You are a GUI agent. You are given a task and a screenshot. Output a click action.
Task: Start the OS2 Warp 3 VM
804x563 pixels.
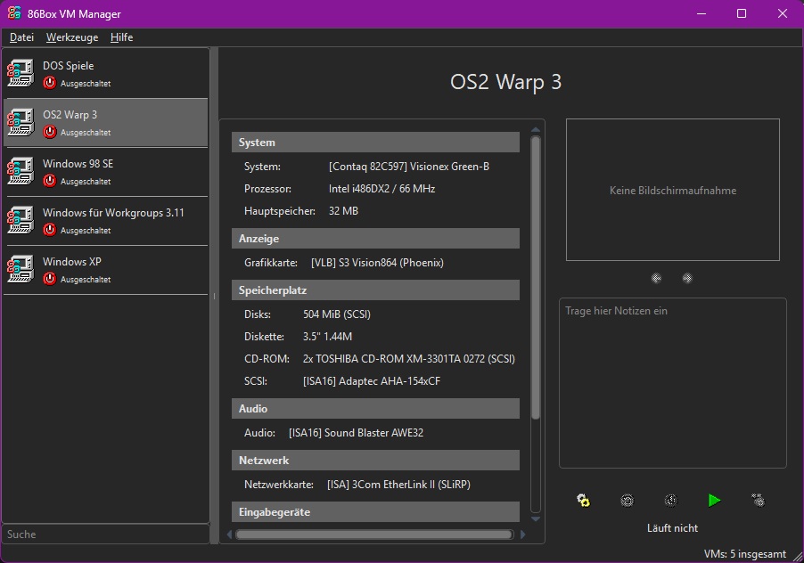[x=713, y=500]
